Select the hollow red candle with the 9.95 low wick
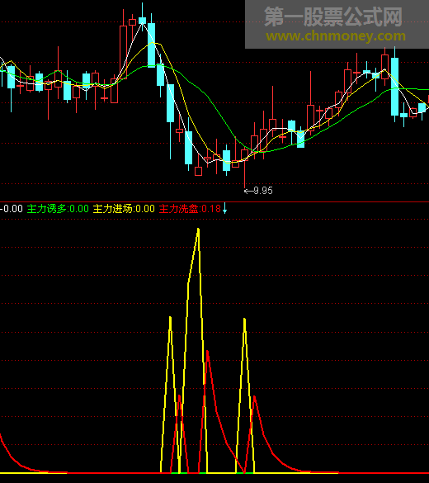The height and width of the screenshot is (483, 429). click(245, 155)
